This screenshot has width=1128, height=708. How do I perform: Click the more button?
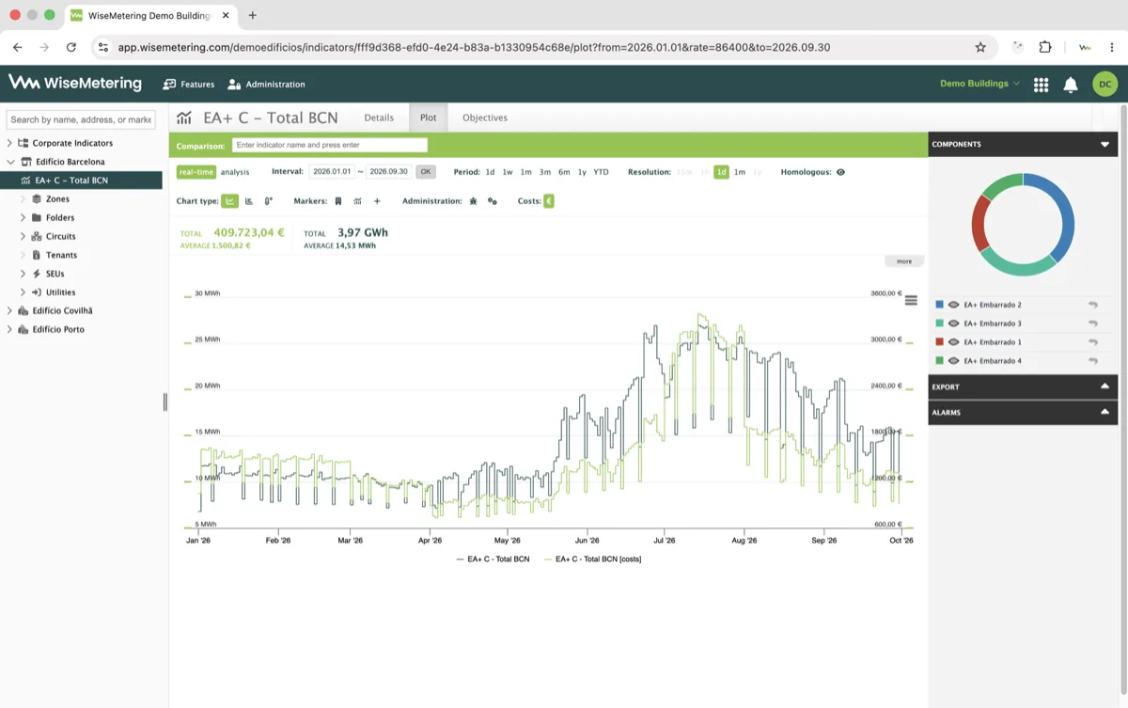click(904, 261)
